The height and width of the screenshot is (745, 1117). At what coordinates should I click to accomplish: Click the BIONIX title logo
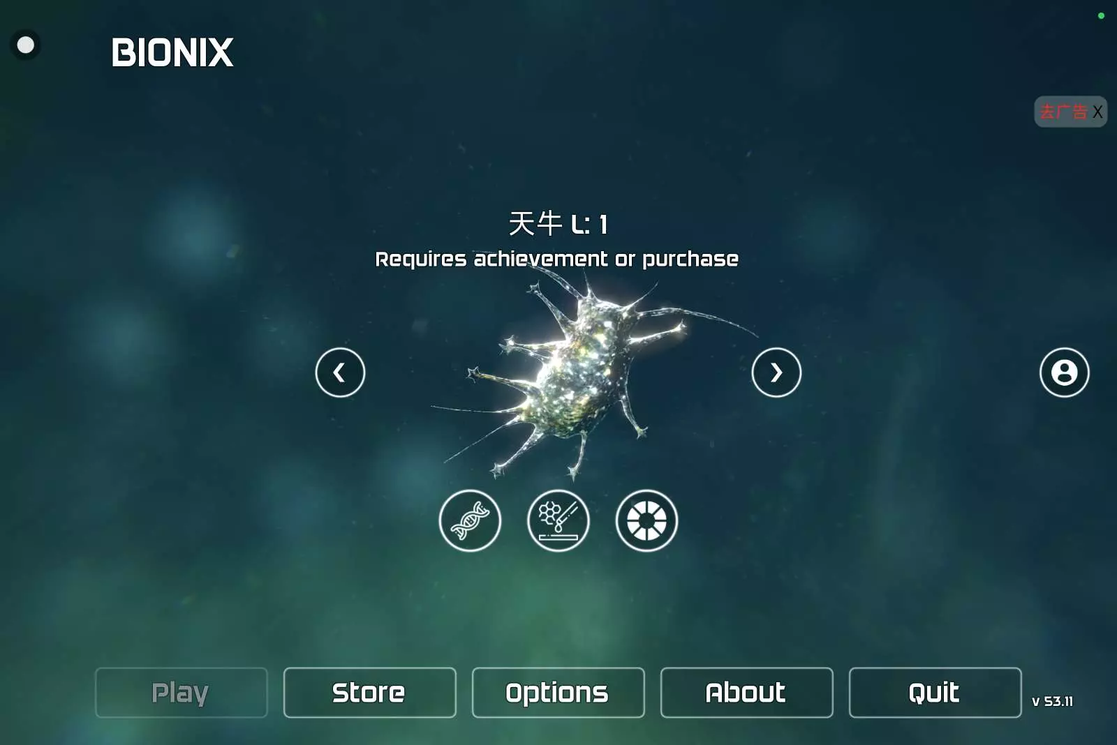172,53
